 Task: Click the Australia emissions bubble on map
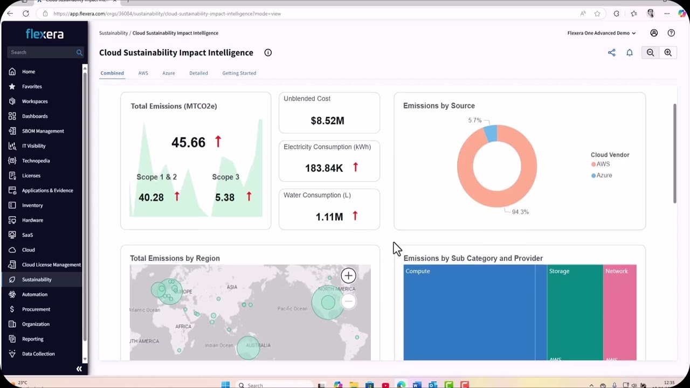click(249, 348)
